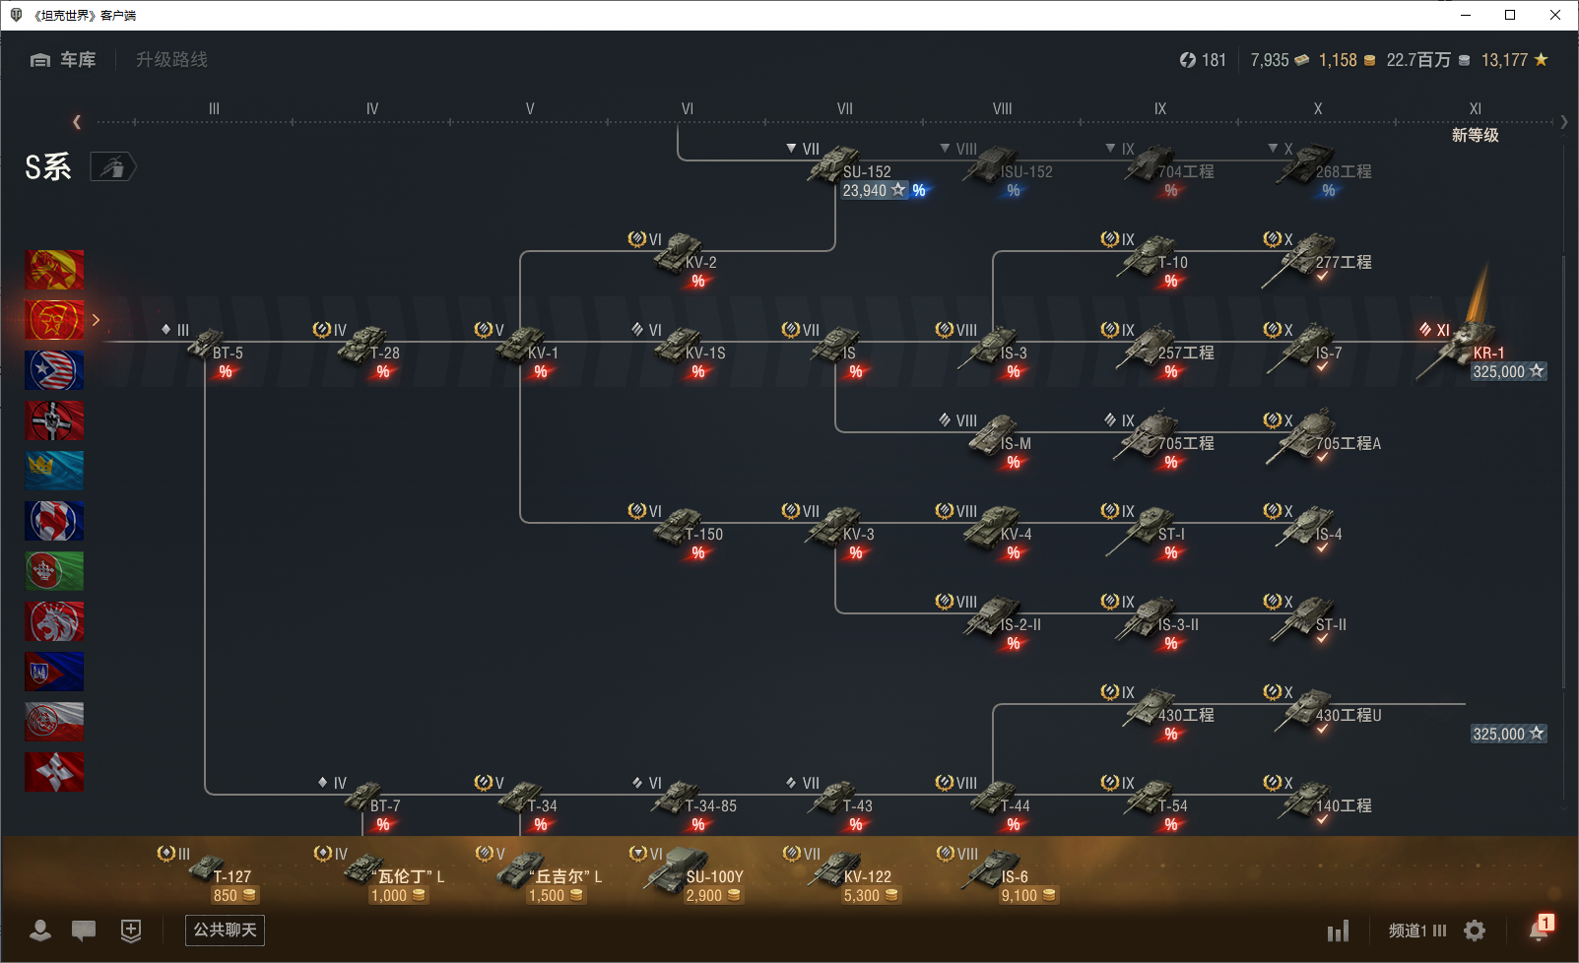Click KR-1's 325,000 experience cost
The image size is (1579, 963).
1508,371
